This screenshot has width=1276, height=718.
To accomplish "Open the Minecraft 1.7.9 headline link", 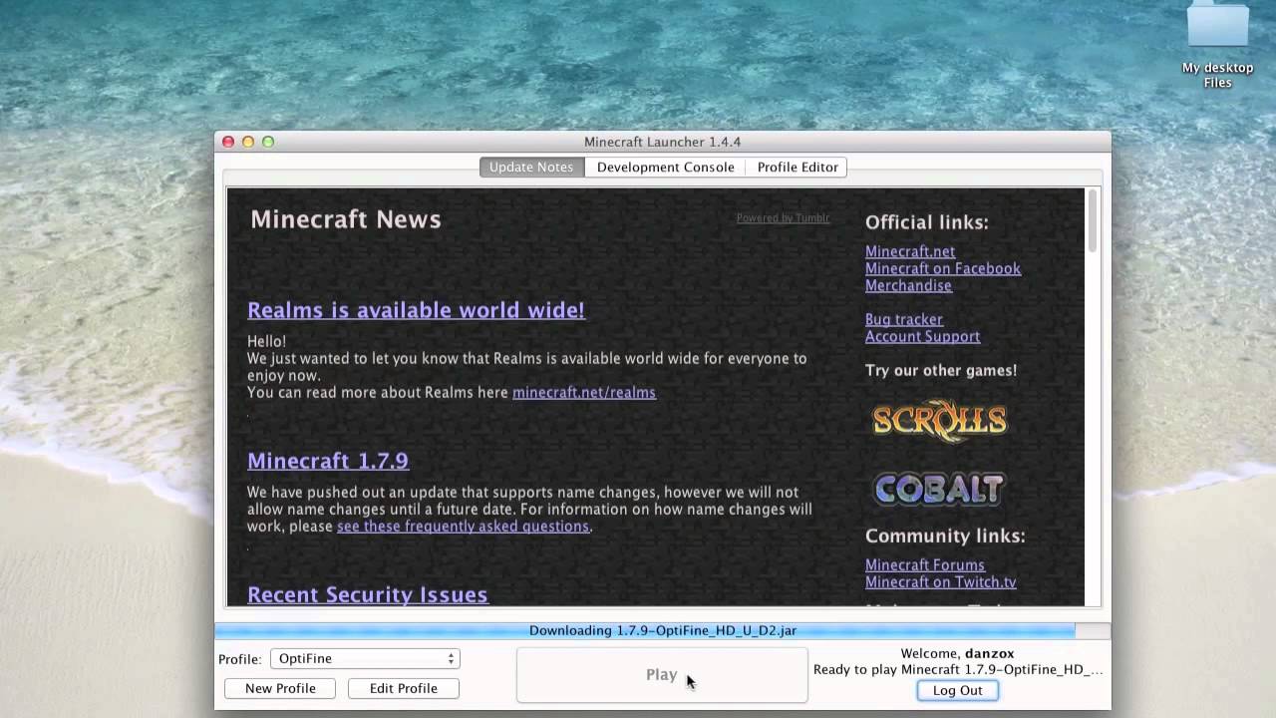I will pyautogui.click(x=328, y=461).
